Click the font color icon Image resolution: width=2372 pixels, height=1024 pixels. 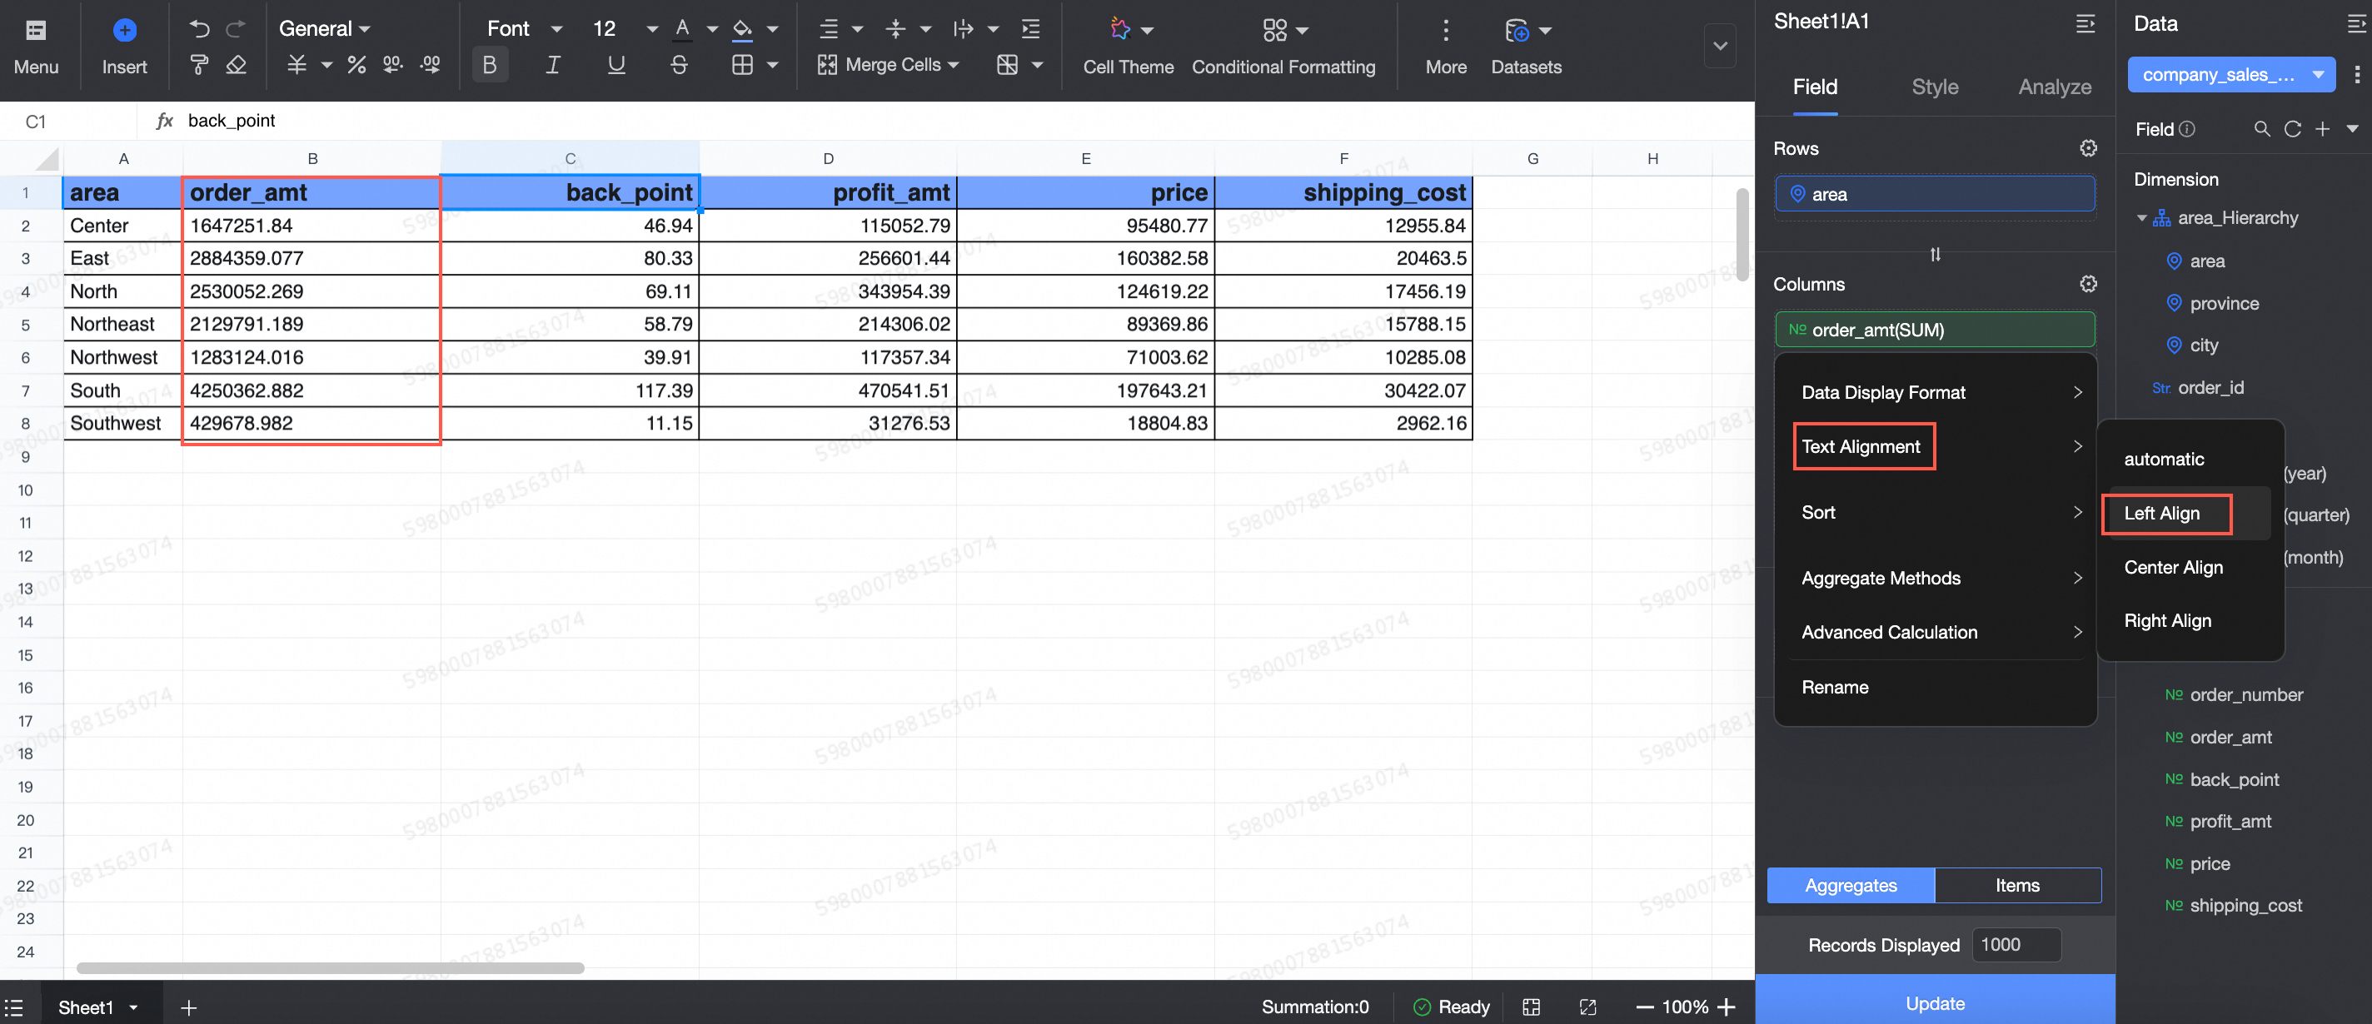tap(682, 29)
